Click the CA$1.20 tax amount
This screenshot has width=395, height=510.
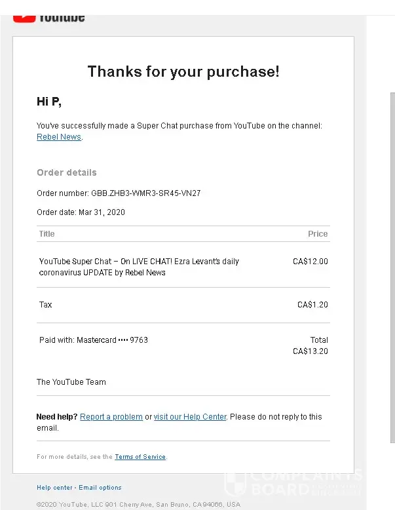[x=312, y=305]
